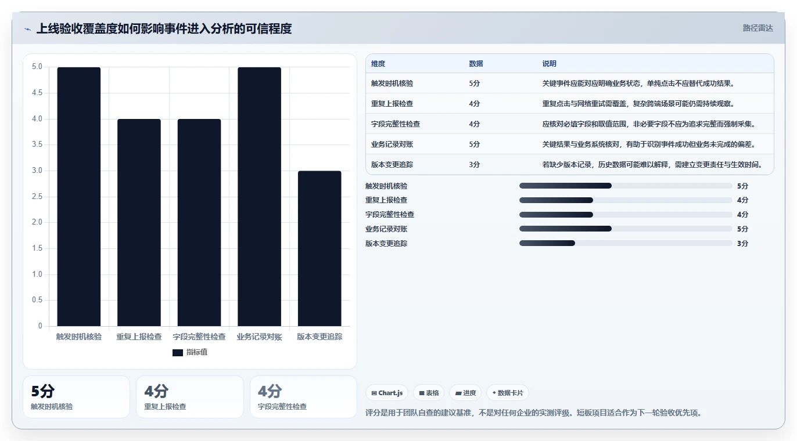Image resolution: width=797 pixels, height=441 pixels.
Task: Select the Chart.js chip
Action: coord(387,393)
